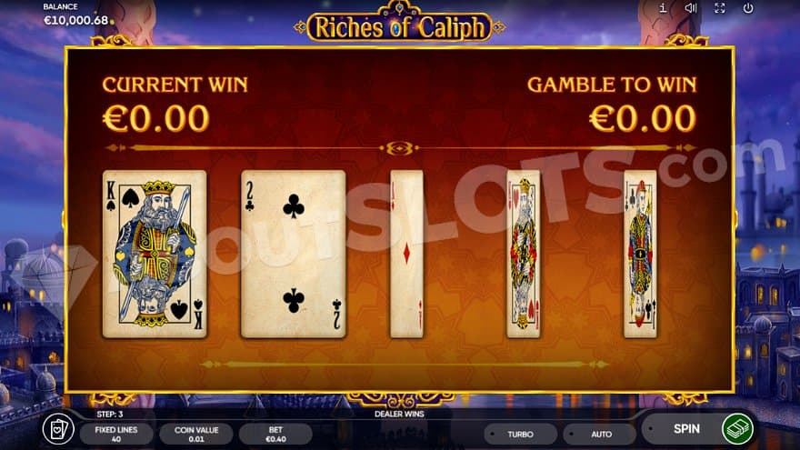Viewport: 800px width, 450px height.
Task: Toggle Turbo mode
Action: tap(520, 435)
